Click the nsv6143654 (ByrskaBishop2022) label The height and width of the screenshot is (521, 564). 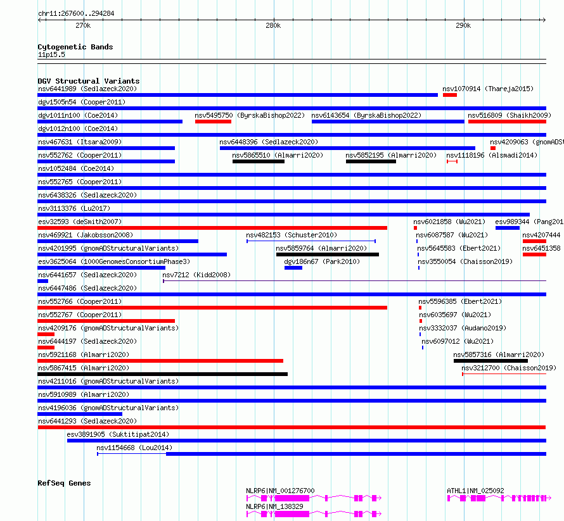(x=366, y=115)
